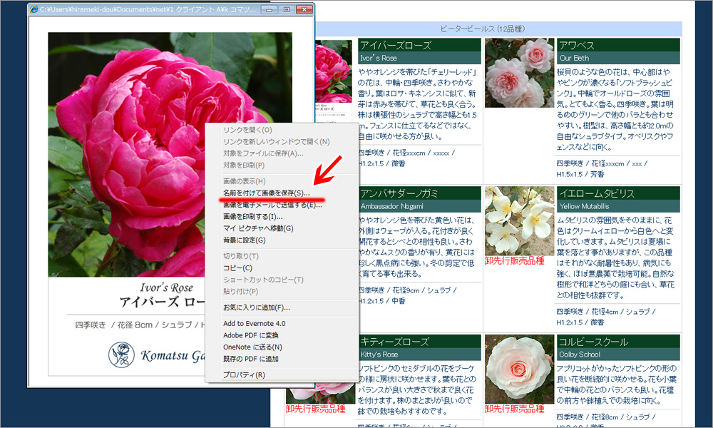
Task: Select コピー(C) in the context menu
Action: 237,268
